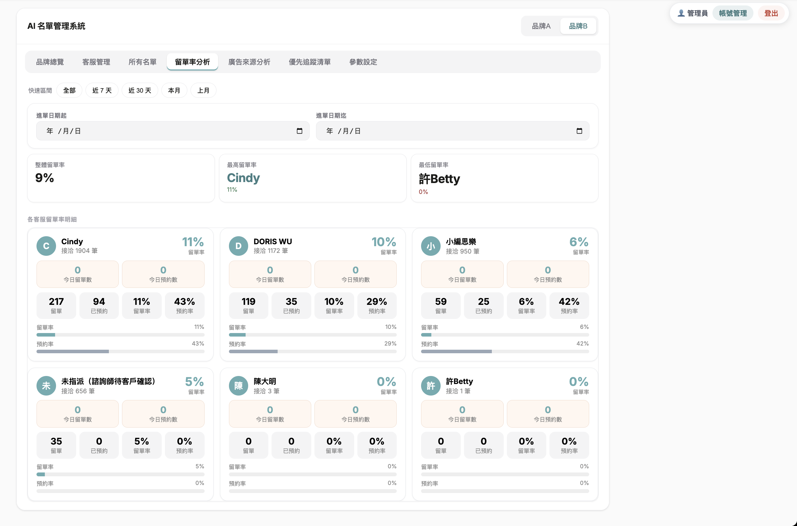Click 陳大明's 今日留單數 box
The image size is (797, 526).
pyautogui.click(x=270, y=414)
